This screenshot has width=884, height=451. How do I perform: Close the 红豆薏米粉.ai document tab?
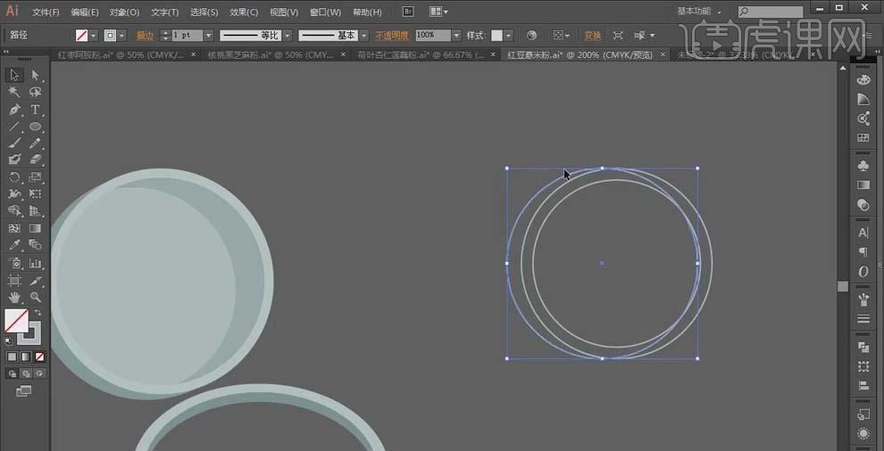click(x=663, y=54)
